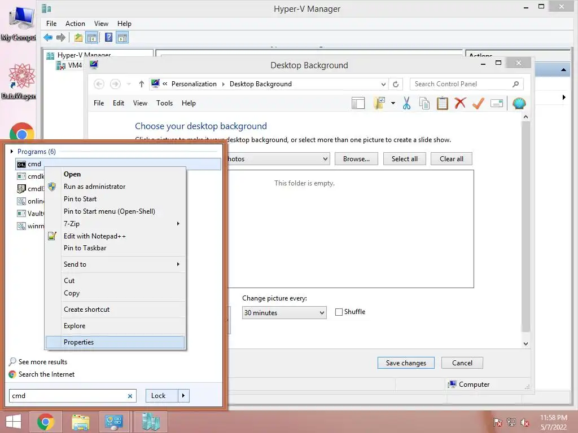Choose Create shortcut in context menu
Image resolution: width=578 pixels, height=433 pixels.
tap(115, 310)
